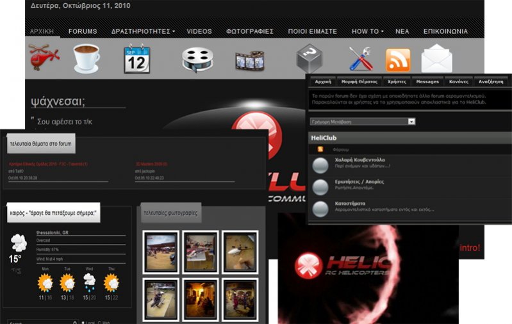
Task: Select ΠΟΙΟΙ ΕΙΜΑΣΤΕ in the top menu
Action: [x=313, y=31]
